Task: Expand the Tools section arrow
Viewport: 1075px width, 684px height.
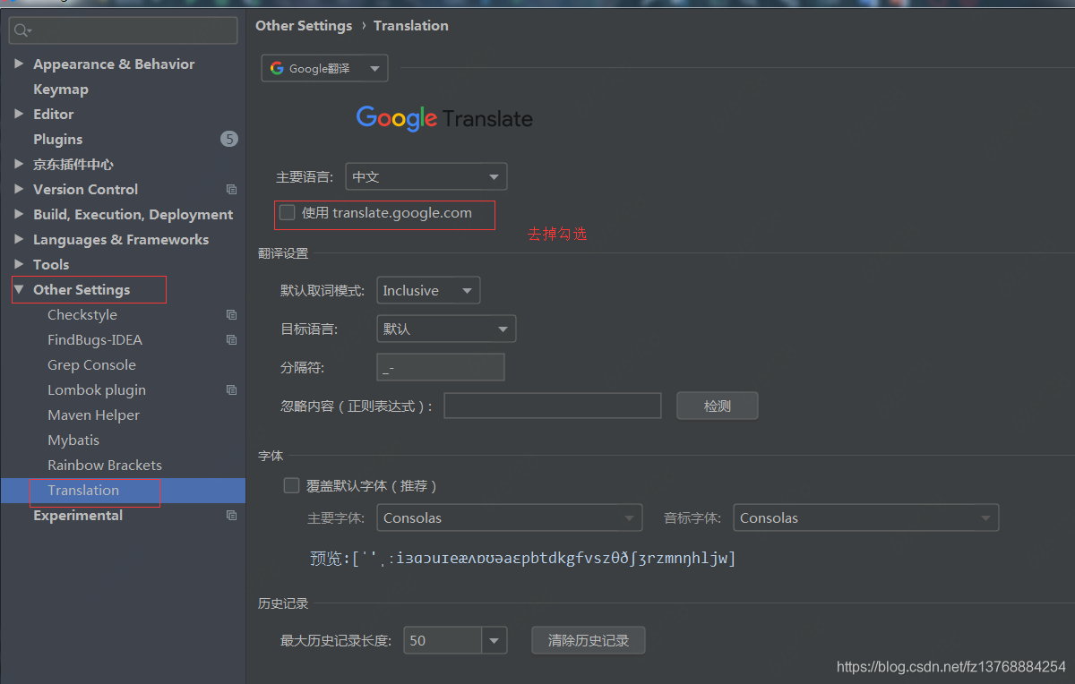Action: (x=19, y=265)
